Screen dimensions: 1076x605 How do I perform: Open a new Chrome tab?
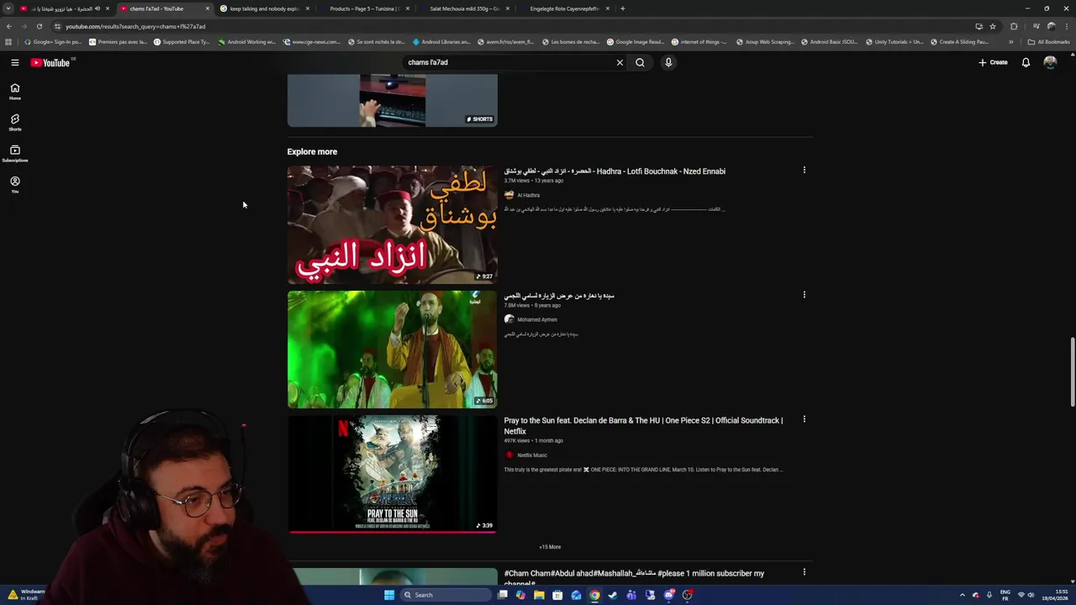pos(622,8)
